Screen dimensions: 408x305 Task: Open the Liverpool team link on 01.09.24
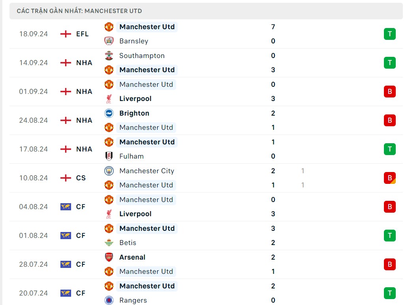tap(135, 99)
